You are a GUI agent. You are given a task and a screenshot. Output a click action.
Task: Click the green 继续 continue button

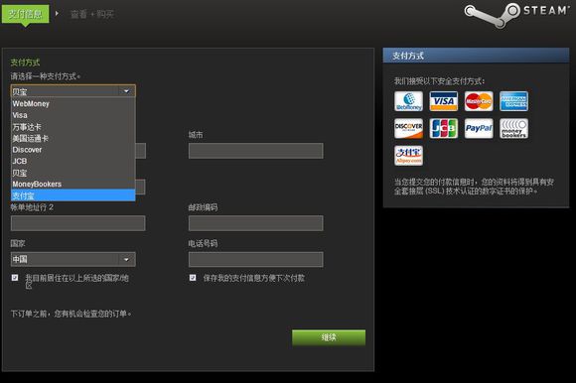329,337
